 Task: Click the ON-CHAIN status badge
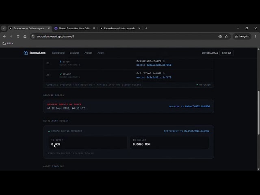coord(204,85)
